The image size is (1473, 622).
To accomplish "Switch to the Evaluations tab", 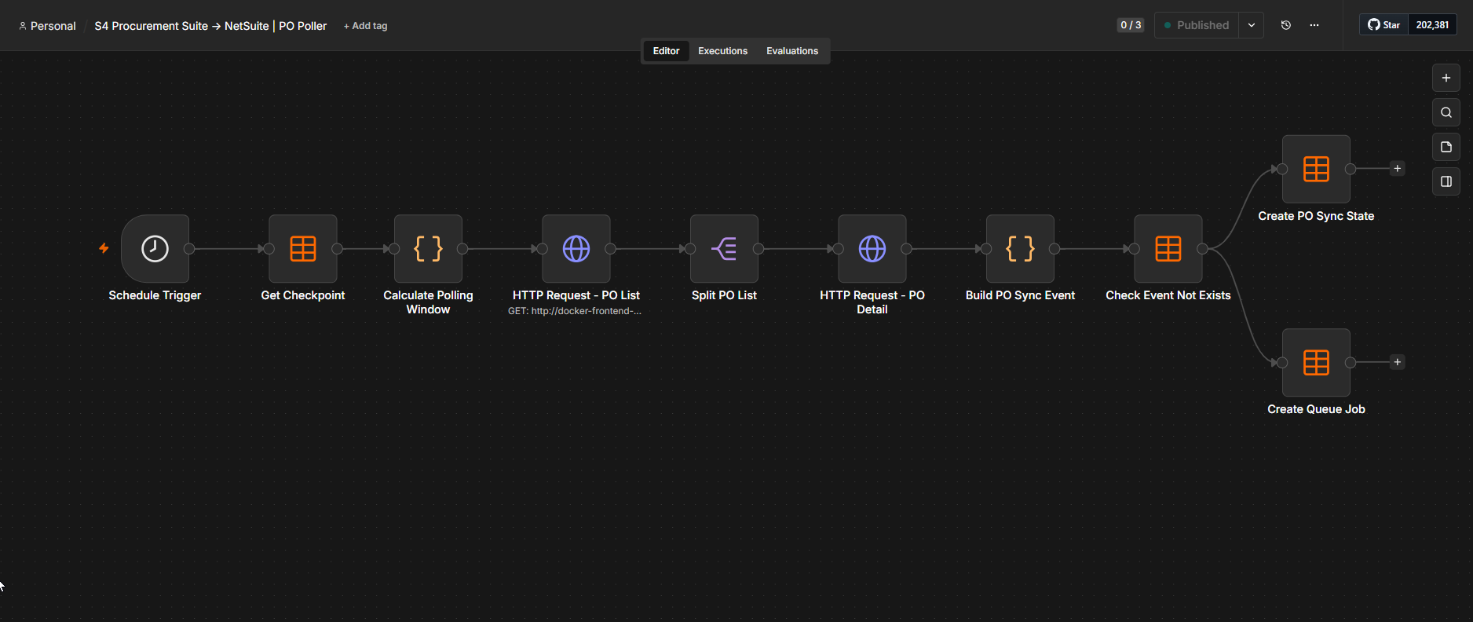I will point(792,51).
